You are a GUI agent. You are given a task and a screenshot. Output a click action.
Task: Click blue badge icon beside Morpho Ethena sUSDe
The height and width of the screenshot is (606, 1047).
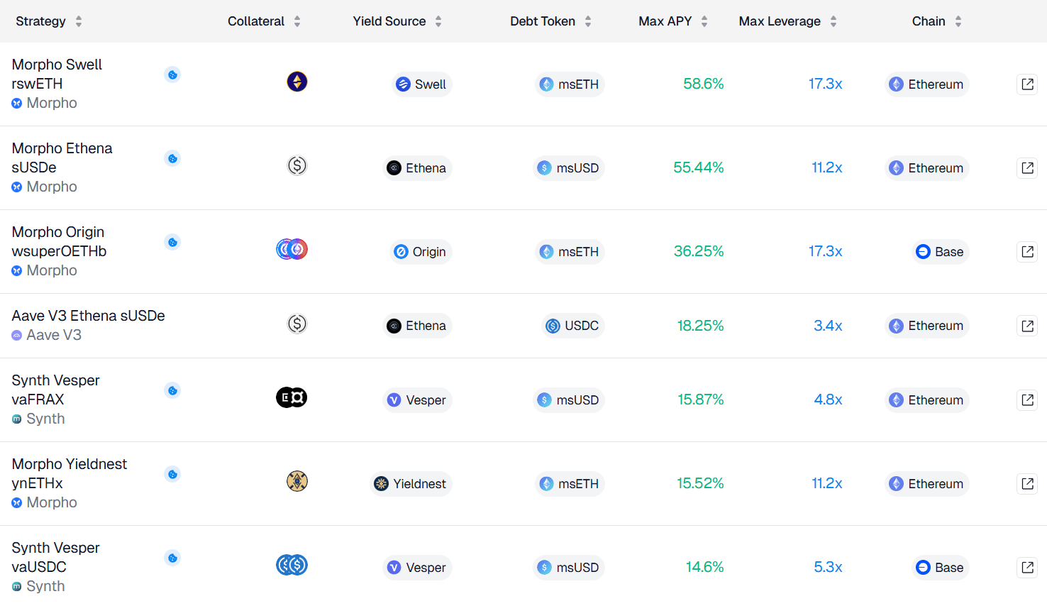[x=172, y=158]
